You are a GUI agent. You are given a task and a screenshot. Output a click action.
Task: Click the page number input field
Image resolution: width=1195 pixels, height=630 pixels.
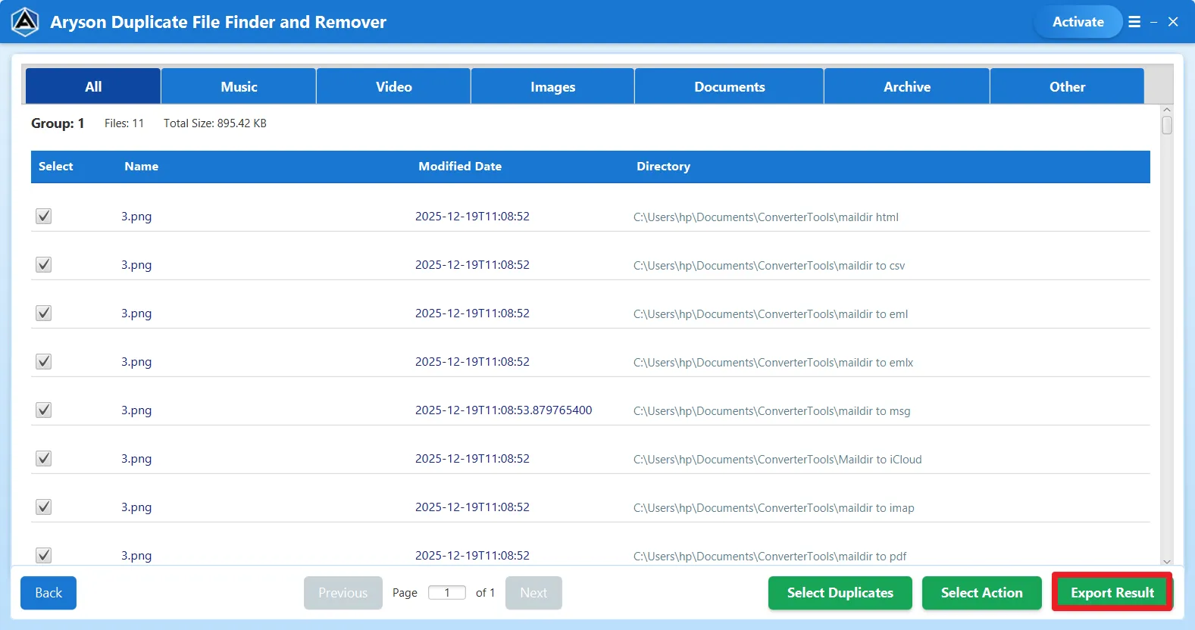point(447,593)
